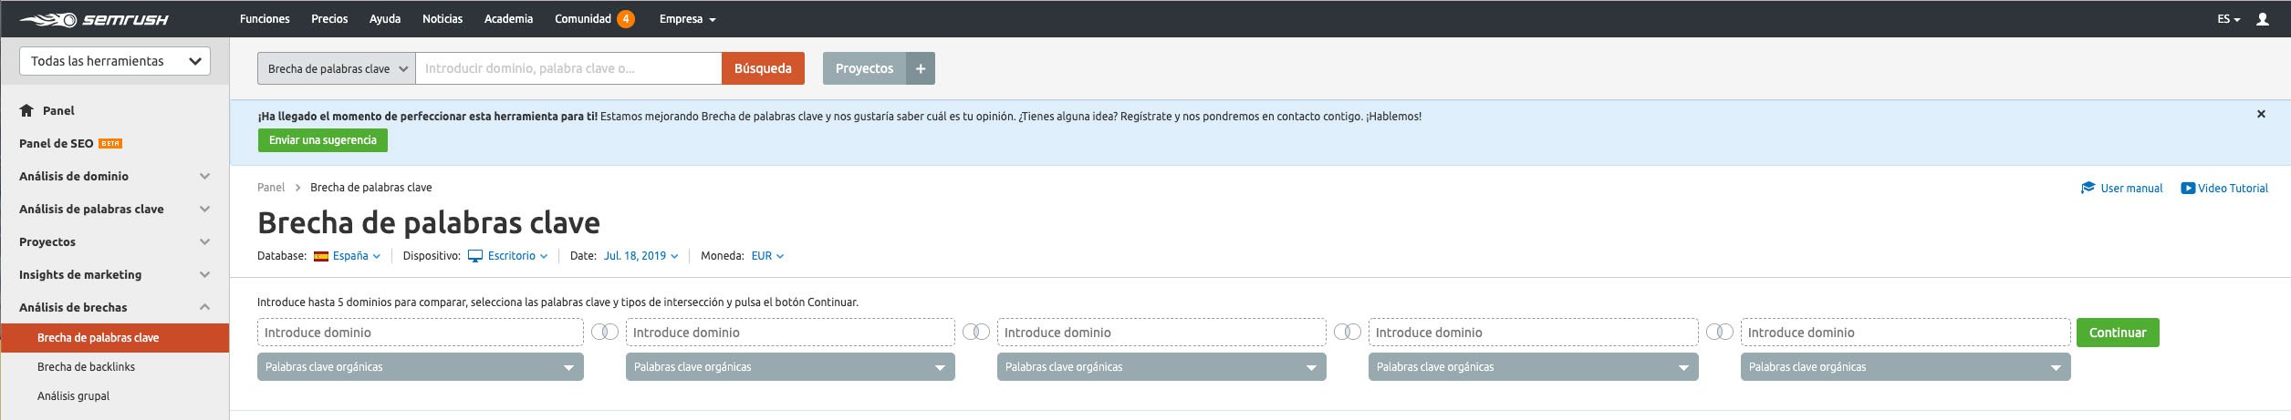This screenshot has width=2291, height=420.
Task: Open the Empresa menu
Action: 687,19
